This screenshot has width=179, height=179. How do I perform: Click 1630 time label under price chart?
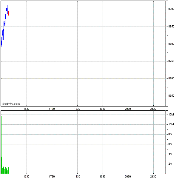tap(27, 109)
